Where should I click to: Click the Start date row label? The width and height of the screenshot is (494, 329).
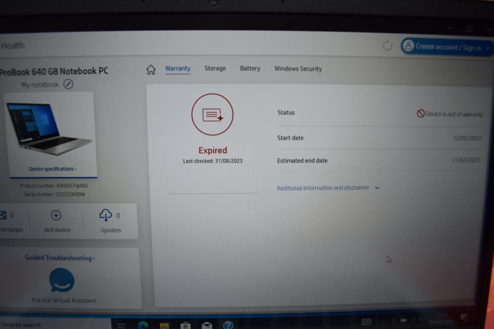pos(290,138)
